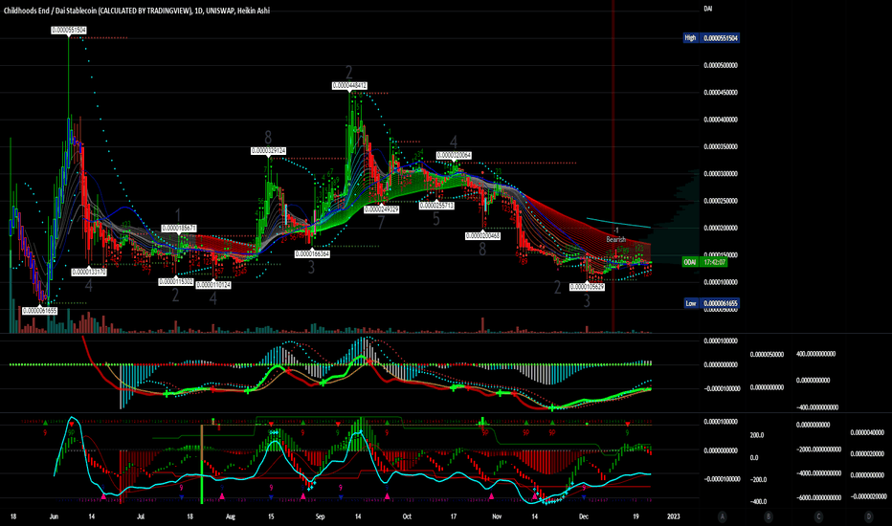
Task: Click the 'Jun' date on time axis
Action: tap(54, 516)
